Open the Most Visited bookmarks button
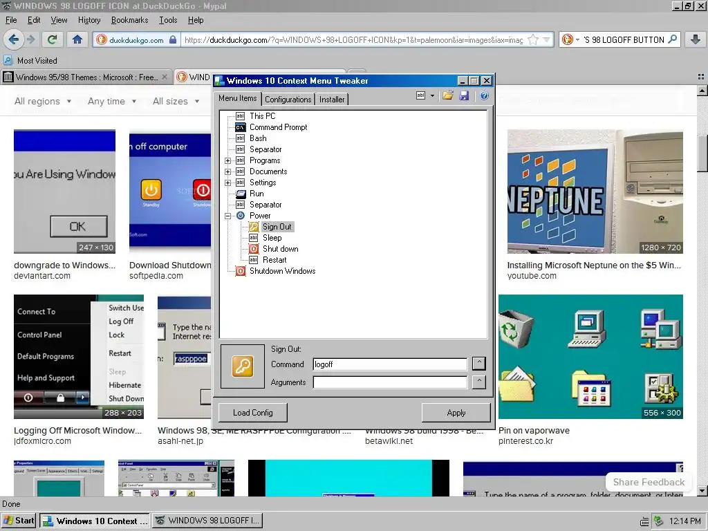The image size is (708, 531). coord(30,61)
